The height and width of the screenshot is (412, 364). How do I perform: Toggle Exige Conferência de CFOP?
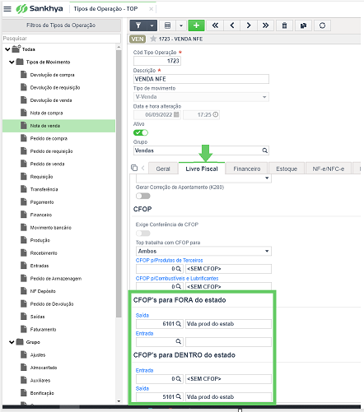[143, 234]
